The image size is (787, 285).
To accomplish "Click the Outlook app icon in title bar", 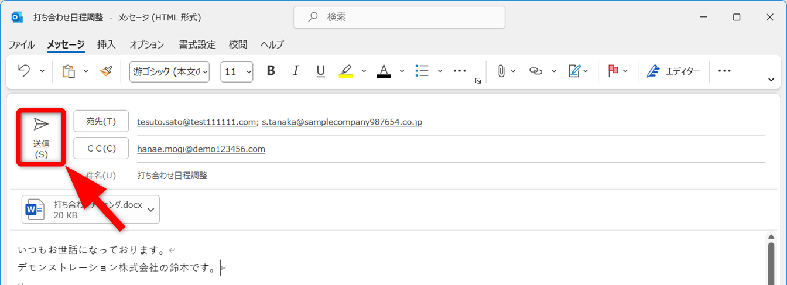I will [18, 18].
